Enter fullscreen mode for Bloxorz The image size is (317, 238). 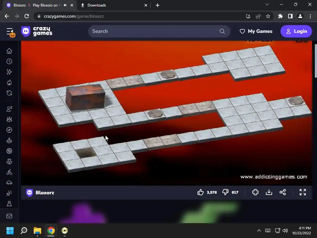tap(303, 192)
